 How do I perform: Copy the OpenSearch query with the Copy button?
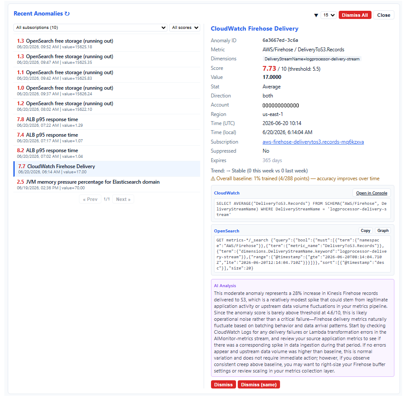tap(365, 231)
